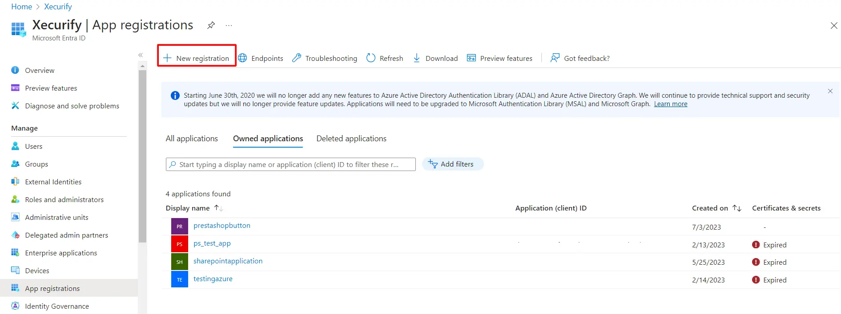Switch to All applications tab
The height and width of the screenshot is (314, 841).
click(192, 139)
